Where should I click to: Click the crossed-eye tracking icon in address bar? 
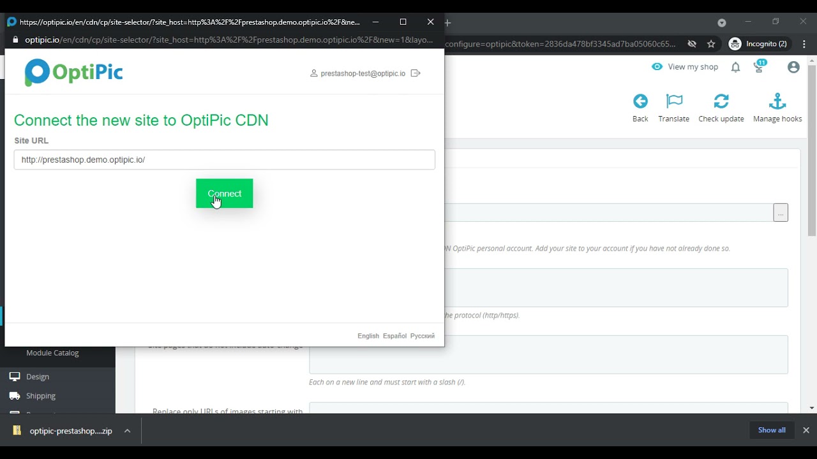[x=692, y=44]
